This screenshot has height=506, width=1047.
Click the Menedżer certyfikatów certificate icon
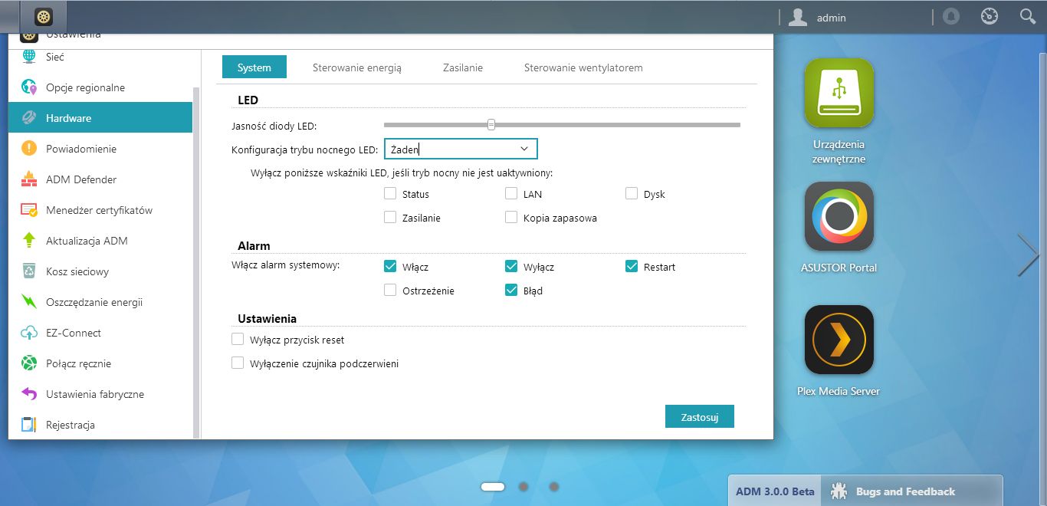(29, 210)
